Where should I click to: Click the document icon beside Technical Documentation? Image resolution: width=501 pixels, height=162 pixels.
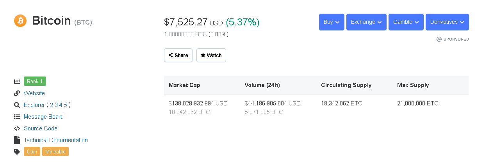tap(17, 140)
